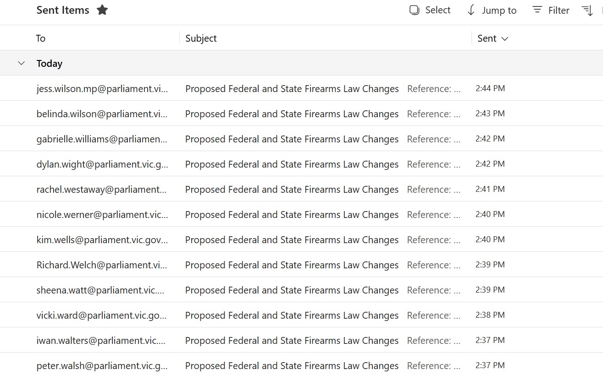Open message addressed to rachel.westaway

click(x=292, y=190)
